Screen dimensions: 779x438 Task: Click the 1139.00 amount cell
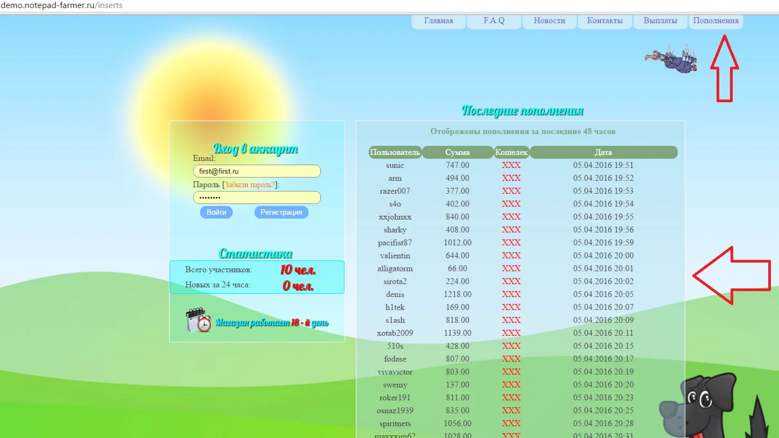(458, 333)
